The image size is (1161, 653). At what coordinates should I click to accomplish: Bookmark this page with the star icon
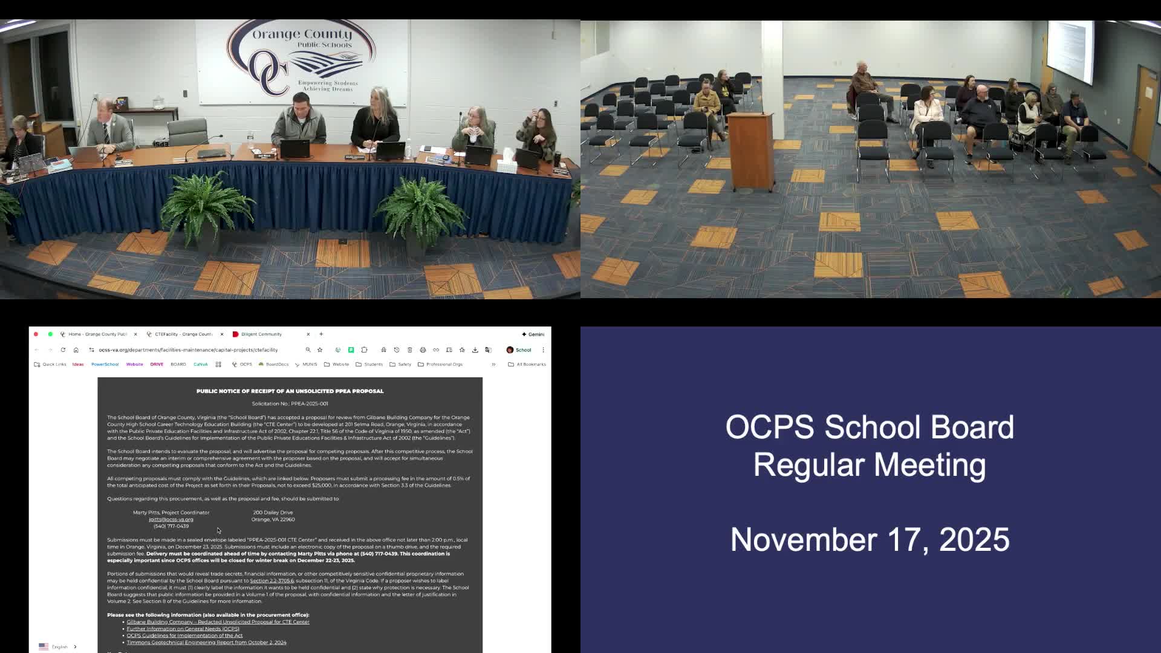320,350
